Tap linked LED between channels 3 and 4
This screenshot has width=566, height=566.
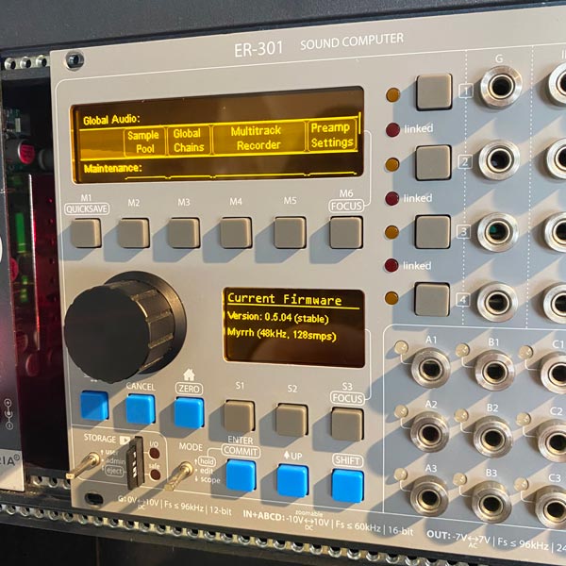click(x=391, y=265)
